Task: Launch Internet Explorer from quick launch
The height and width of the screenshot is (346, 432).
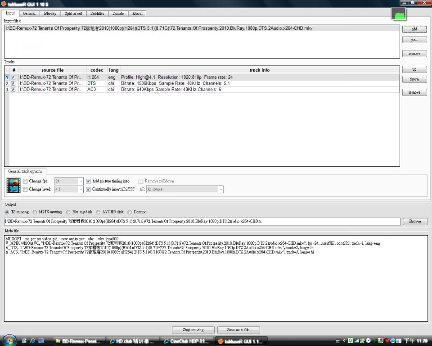Action: [32, 341]
